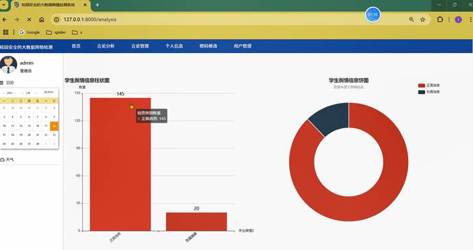Open the 2025 year selector in calendar
The width and height of the screenshot is (473, 250).
pos(10,93)
